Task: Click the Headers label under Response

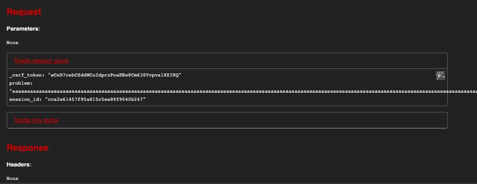Action: point(19,165)
